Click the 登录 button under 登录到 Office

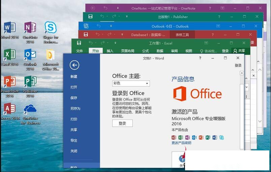(x=122, y=123)
